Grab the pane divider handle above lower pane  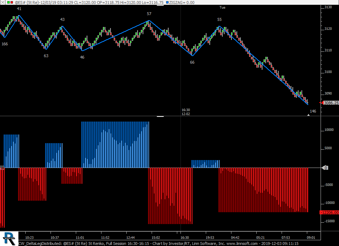(160, 116)
